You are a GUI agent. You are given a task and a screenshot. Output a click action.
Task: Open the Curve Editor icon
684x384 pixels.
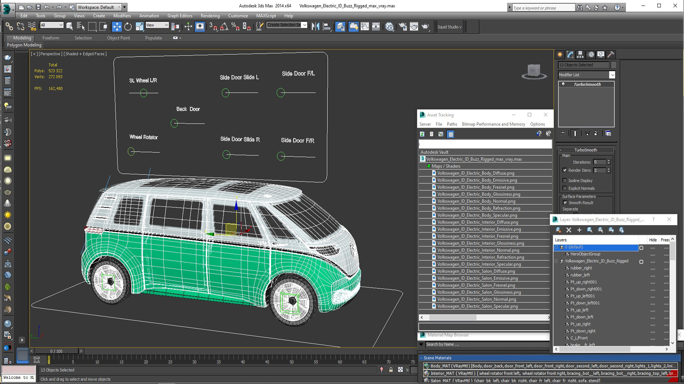(x=365, y=26)
